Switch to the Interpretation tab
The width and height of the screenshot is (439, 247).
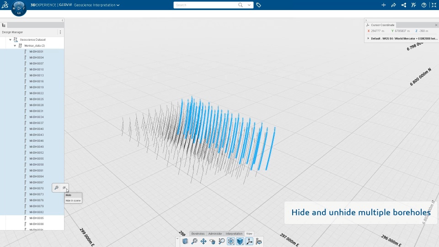pos(234,234)
